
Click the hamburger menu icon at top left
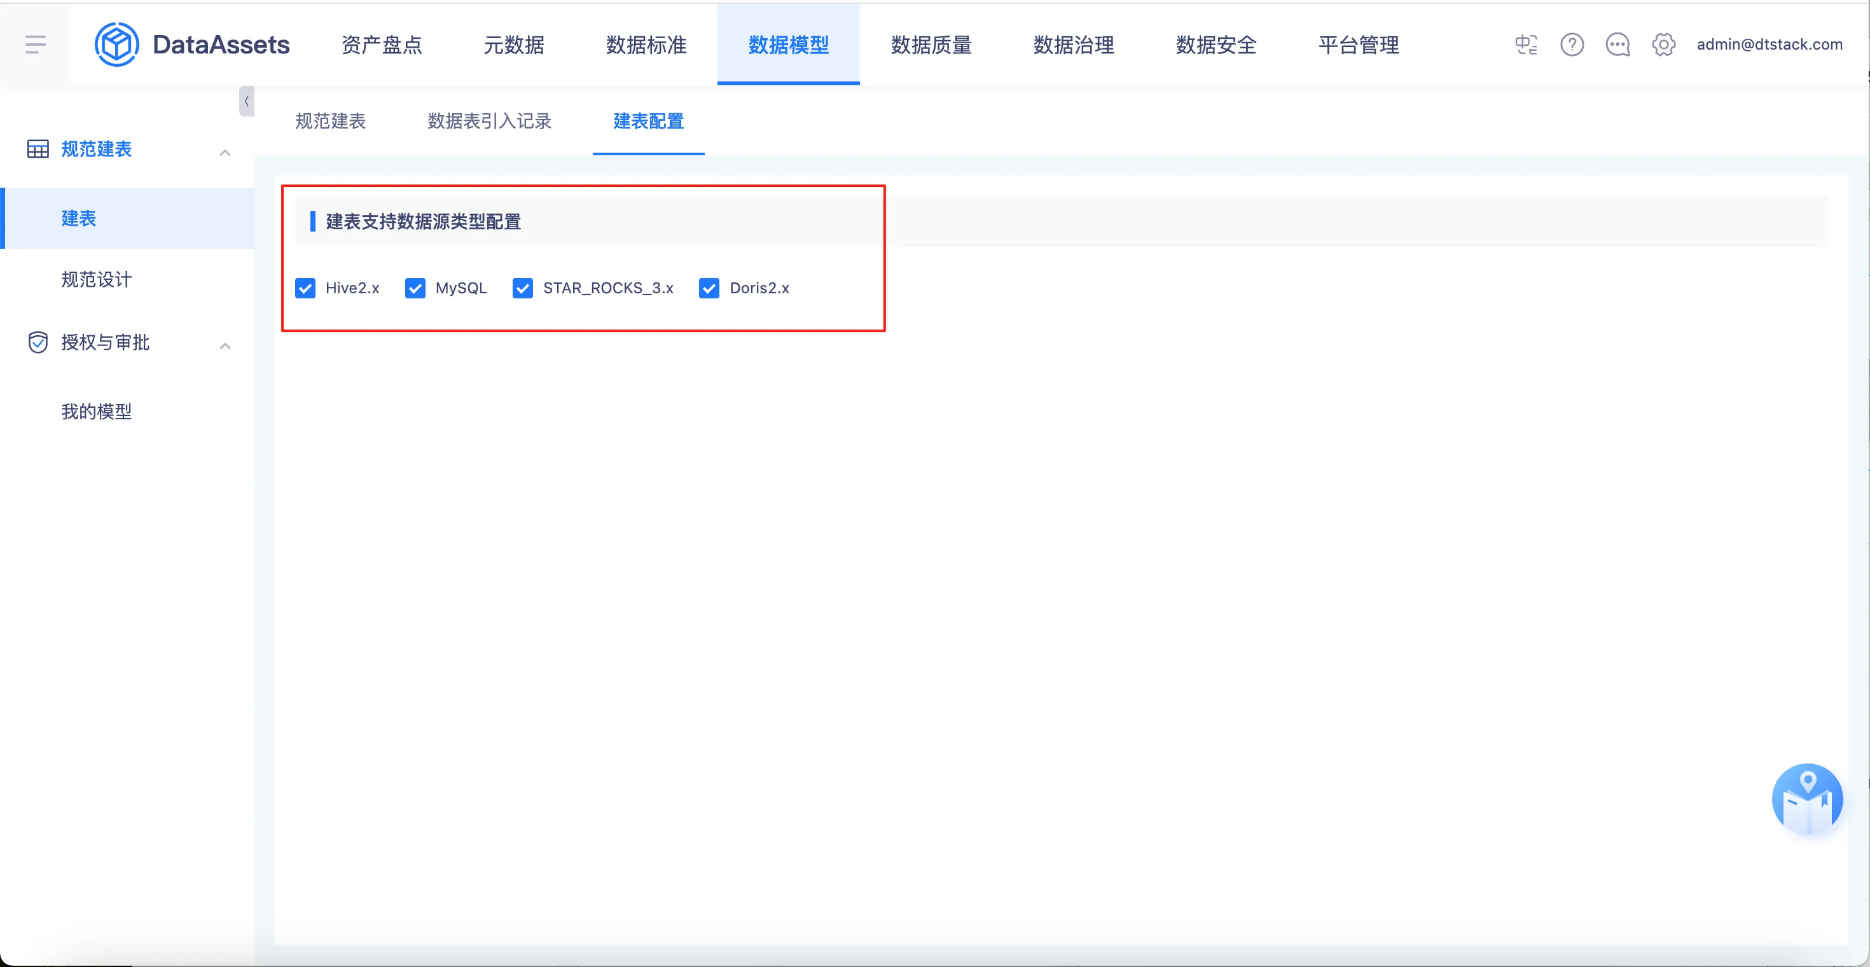coord(35,45)
